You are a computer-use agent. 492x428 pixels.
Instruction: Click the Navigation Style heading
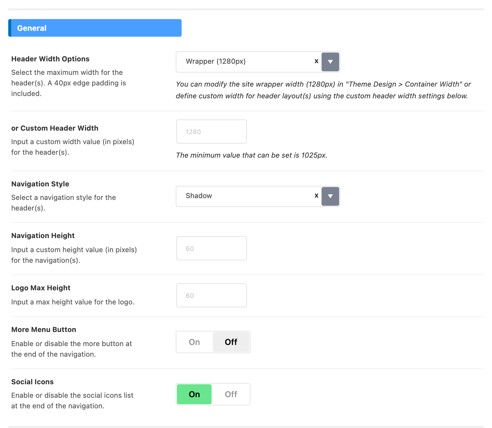point(40,184)
